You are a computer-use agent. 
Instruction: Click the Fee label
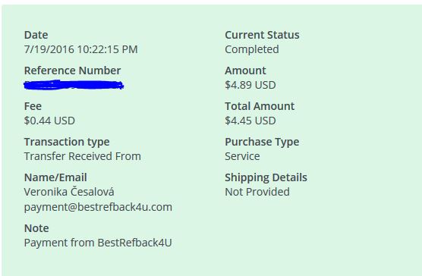click(33, 106)
